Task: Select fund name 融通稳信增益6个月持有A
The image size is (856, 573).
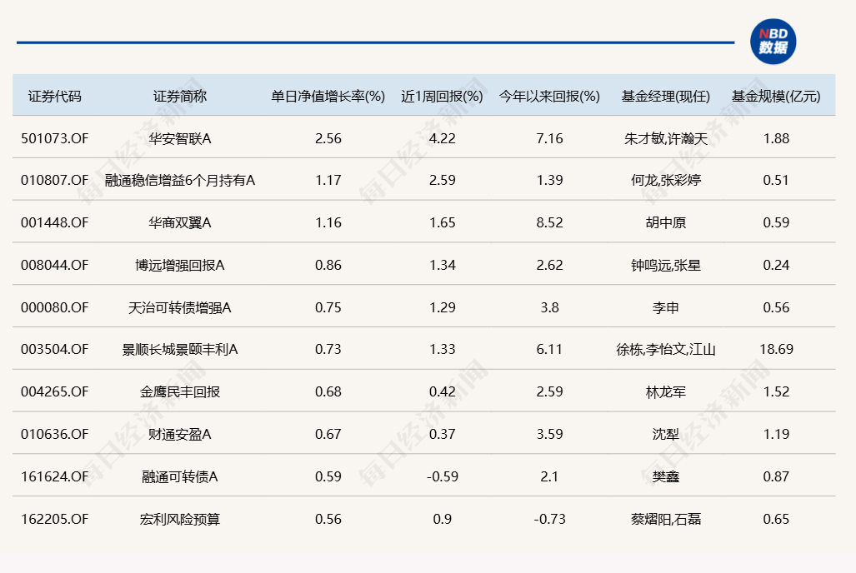Action: coord(179,180)
